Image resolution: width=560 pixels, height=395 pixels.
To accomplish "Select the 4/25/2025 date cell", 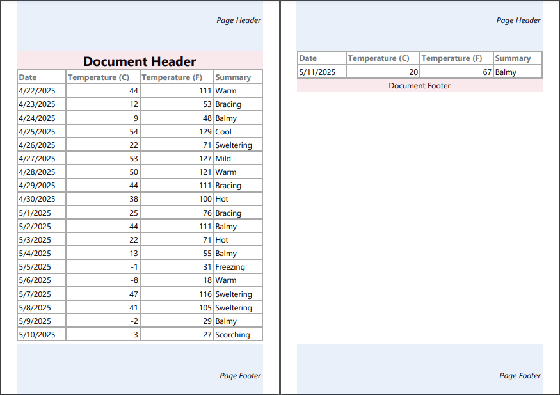I will [x=38, y=132].
